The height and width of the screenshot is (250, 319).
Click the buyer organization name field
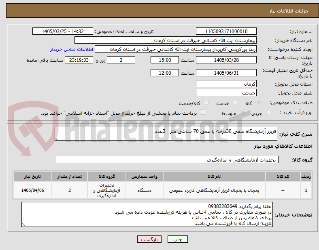pyautogui.click(x=166, y=40)
